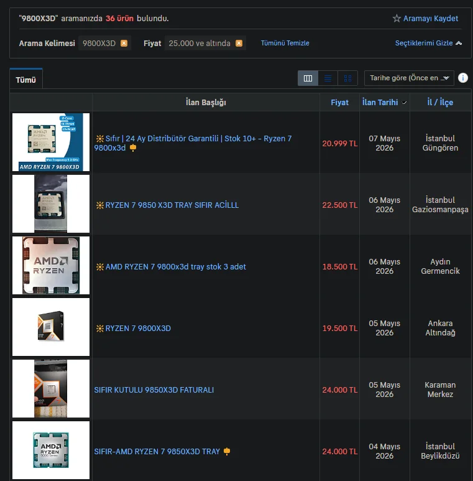Click sun icon before RYZEN 7 9800X3D listing
The image size is (473, 481).
pos(100,329)
